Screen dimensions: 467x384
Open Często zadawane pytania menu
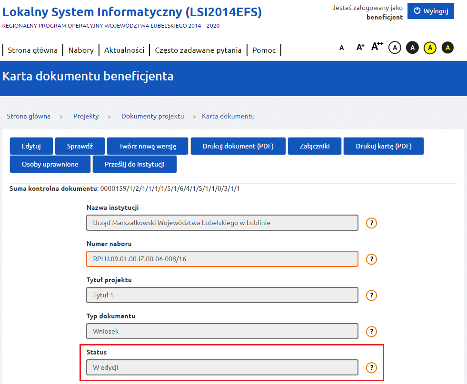198,50
